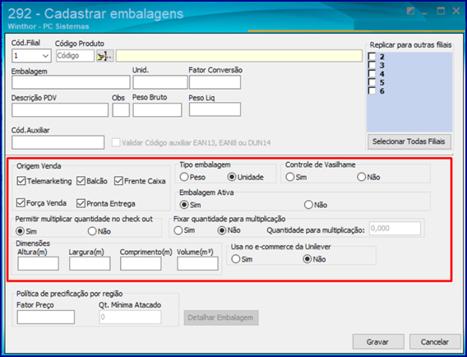Click the Cód.Auxiliar input field
This screenshot has height=357, width=467.
point(58,142)
